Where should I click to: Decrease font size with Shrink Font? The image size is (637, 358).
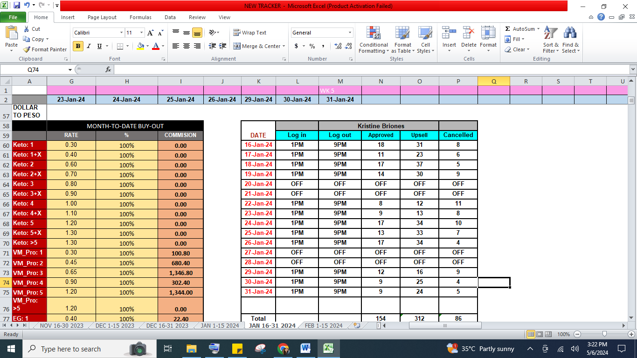click(160, 33)
